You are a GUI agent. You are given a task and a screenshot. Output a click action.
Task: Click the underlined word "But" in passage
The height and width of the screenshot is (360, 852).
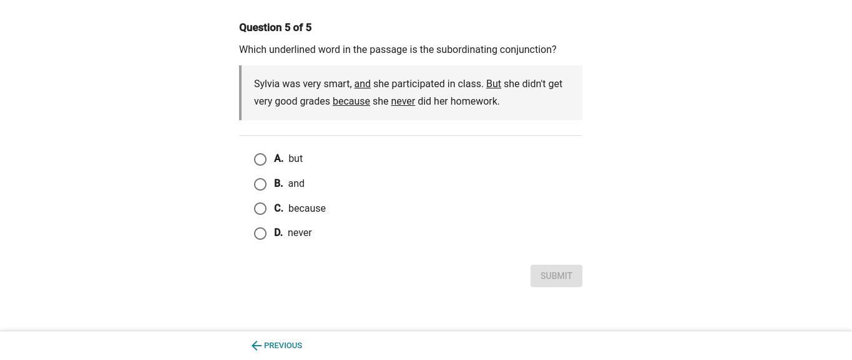pyautogui.click(x=494, y=84)
